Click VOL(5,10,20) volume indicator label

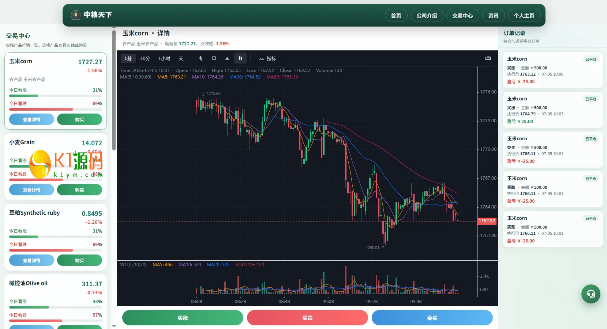coord(133,265)
